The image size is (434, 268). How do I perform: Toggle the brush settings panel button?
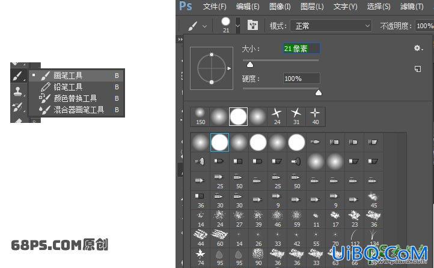pos(252,25)
